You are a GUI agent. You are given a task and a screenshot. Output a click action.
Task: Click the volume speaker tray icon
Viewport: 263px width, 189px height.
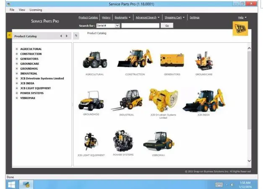(232, 185)
